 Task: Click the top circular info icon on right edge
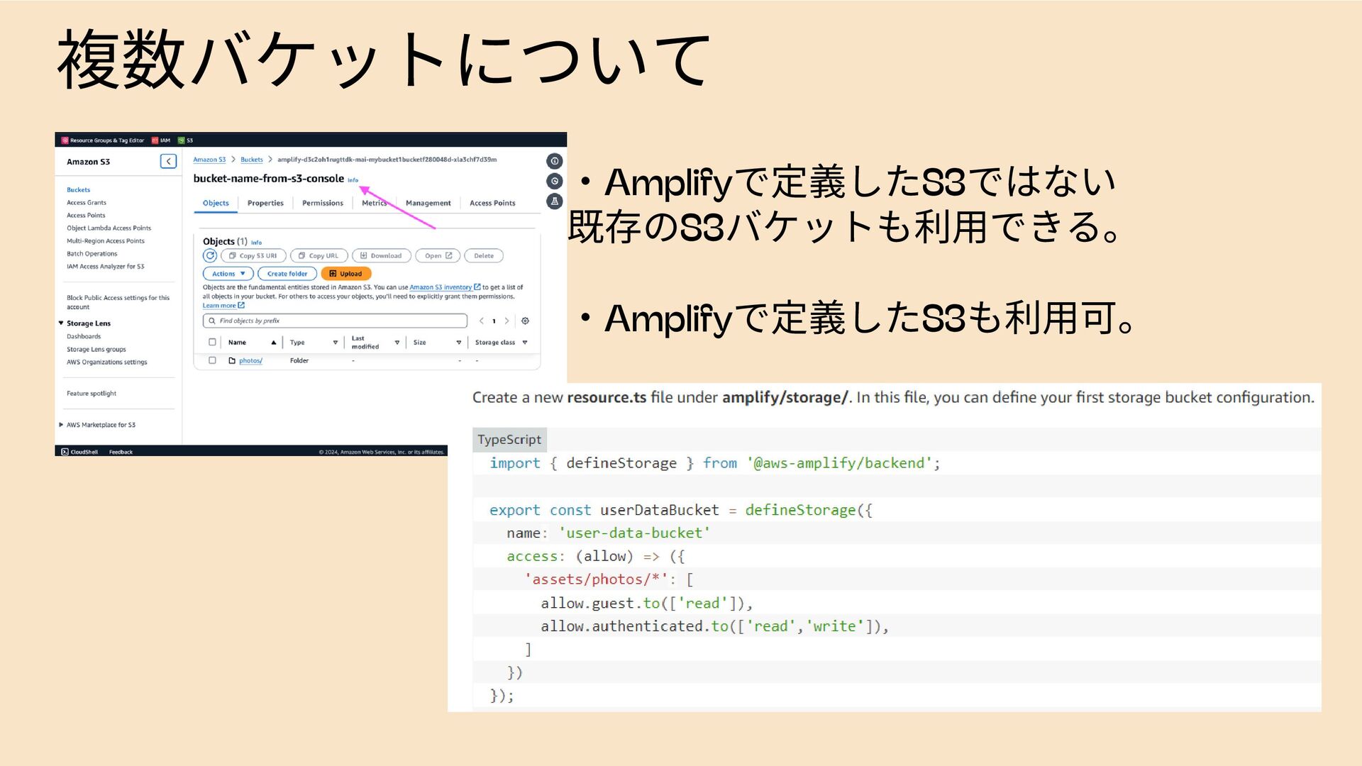555,161
